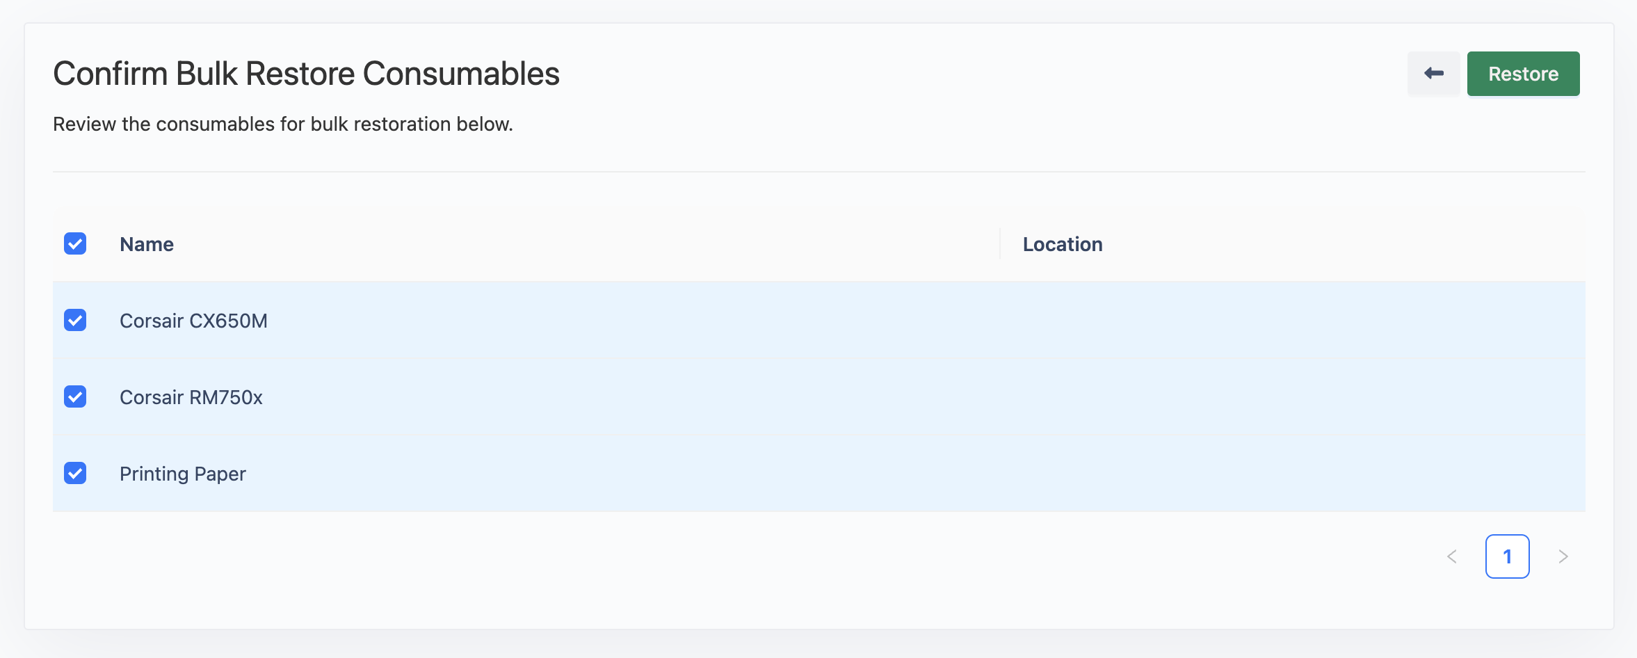Click the review consumables description text
Viewport: 1637px width, 658px height.
click(283, 124)
